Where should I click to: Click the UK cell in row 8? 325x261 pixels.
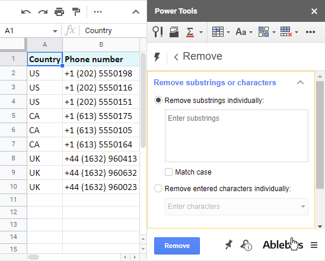click(x=44, y=159)
